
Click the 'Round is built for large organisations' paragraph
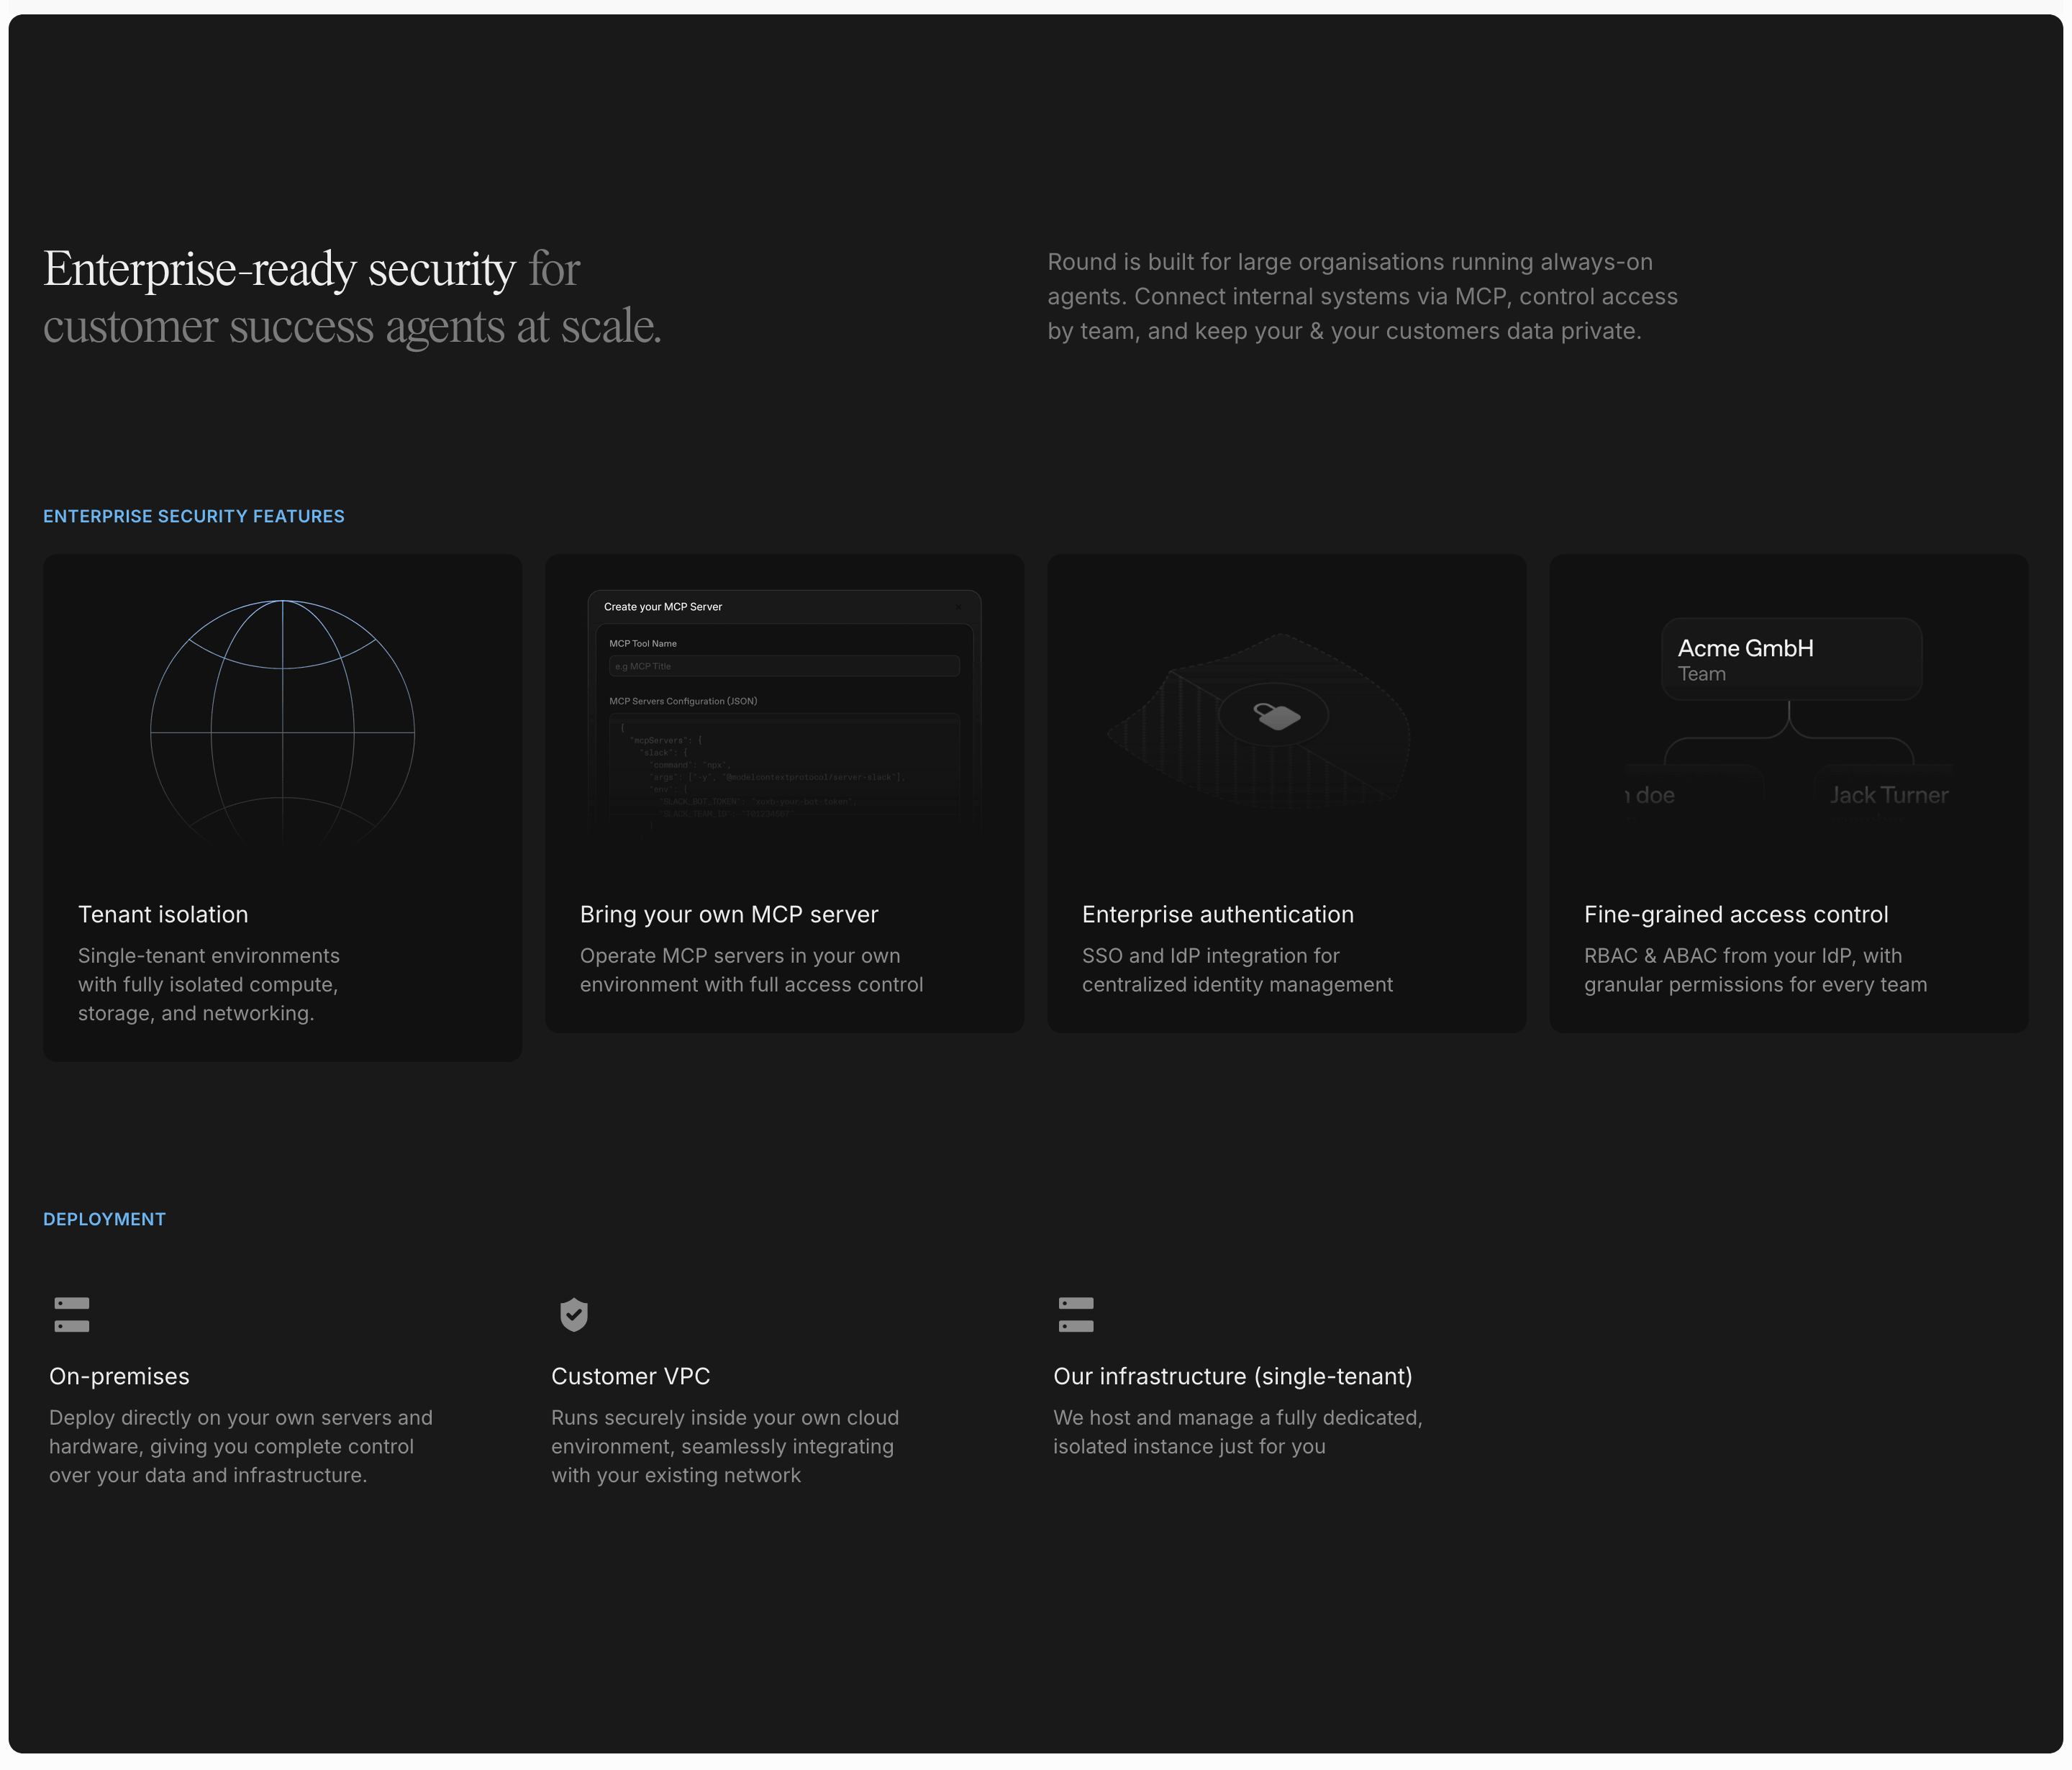[1362, 296]
